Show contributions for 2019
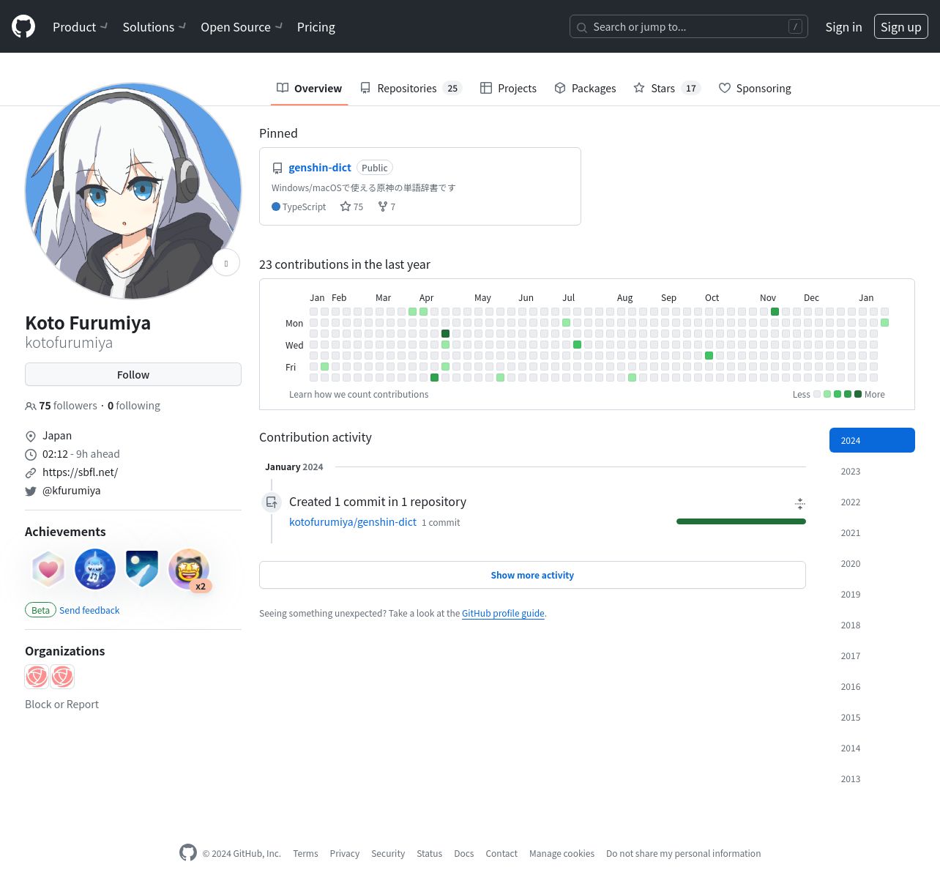 pos(872,594)
